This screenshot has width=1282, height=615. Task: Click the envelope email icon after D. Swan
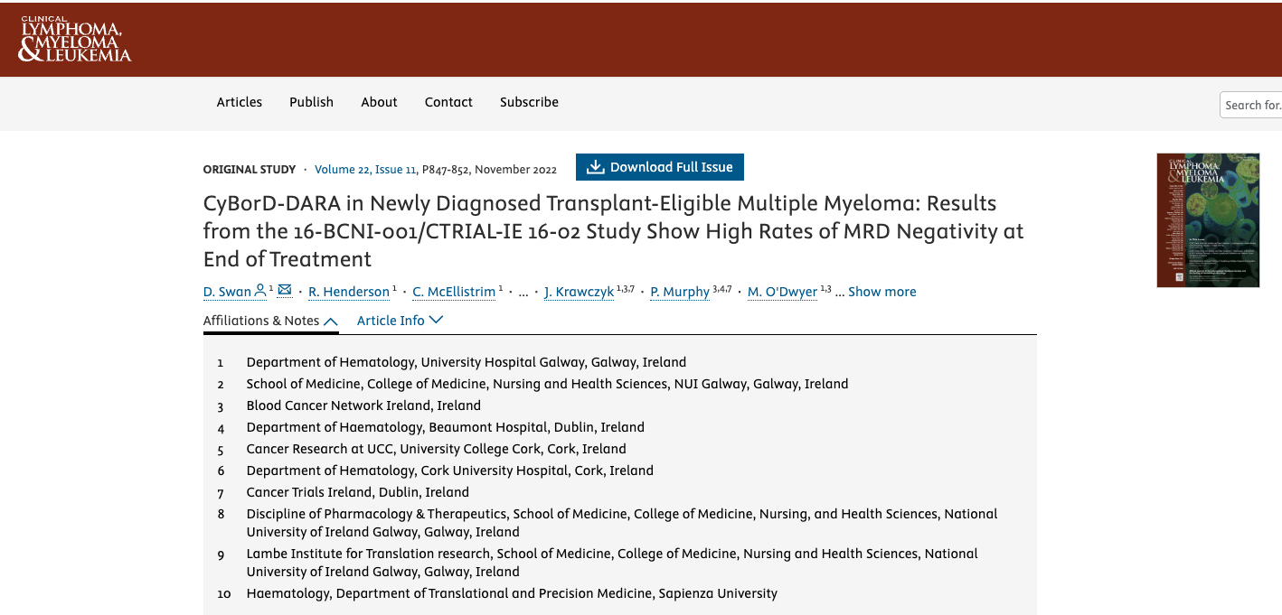pos(285,290)
